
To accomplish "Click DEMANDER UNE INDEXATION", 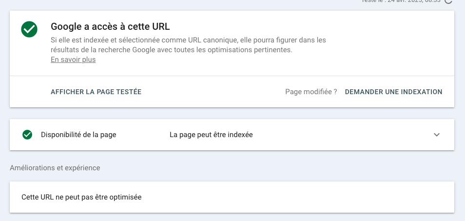I will tap(393, 92).
